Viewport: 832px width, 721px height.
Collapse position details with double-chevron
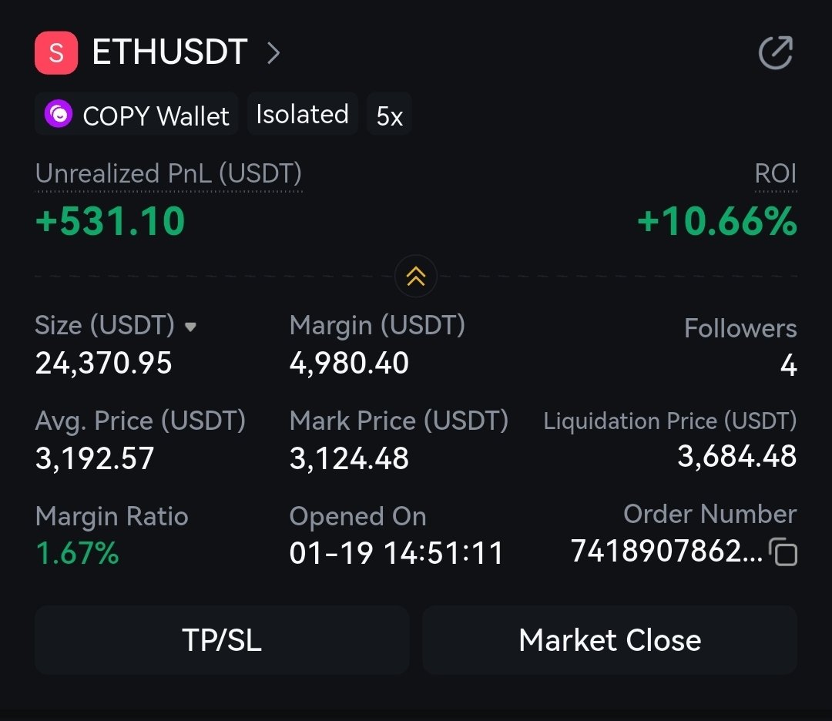pyautogui.click(x=416, y=276)
